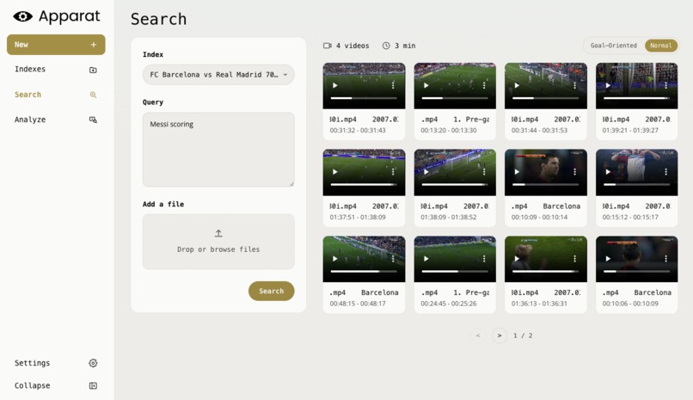Open Settings via the gear icon

point(93,363)
